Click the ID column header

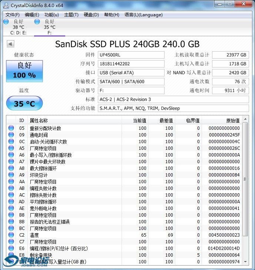click(21, 121)
